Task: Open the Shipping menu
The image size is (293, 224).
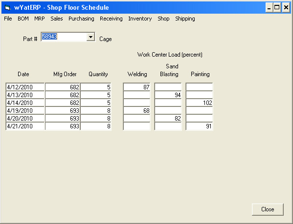Action: pyautogui.click(x=185, y=19)
